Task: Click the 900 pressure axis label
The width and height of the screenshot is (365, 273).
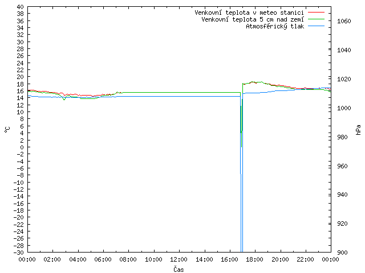Action: [342, 253]
